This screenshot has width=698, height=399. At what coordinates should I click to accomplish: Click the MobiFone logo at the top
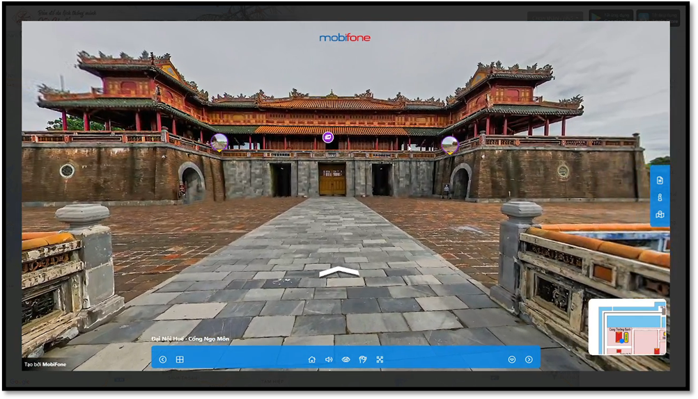pos(345,38)
